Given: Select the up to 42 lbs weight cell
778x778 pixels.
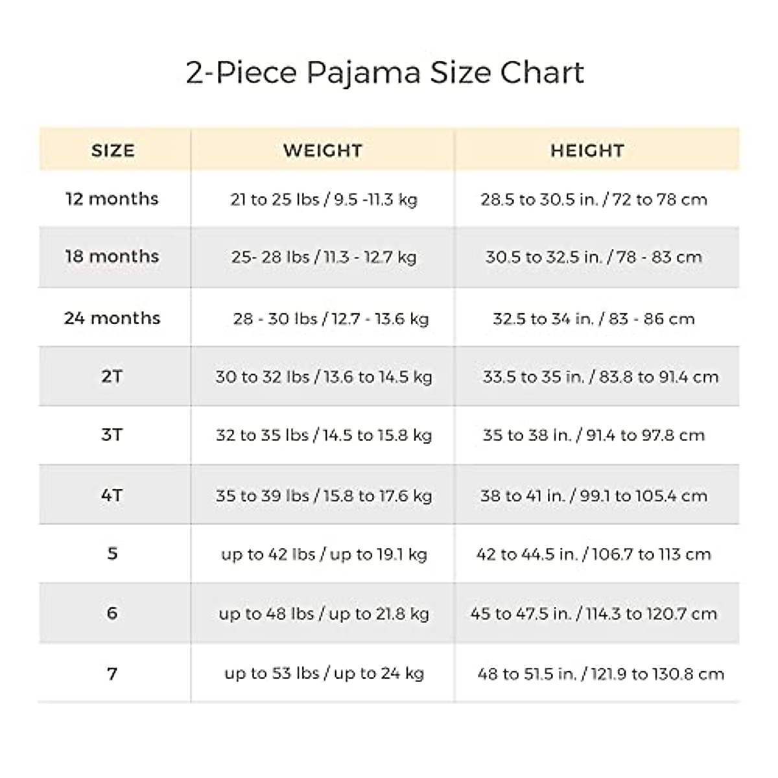Looking at the screenshot, I should click(x=324, y=554).
